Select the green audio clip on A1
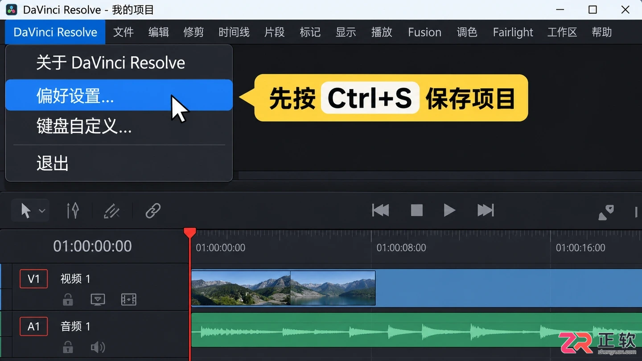642x361 pixels. 416,330
